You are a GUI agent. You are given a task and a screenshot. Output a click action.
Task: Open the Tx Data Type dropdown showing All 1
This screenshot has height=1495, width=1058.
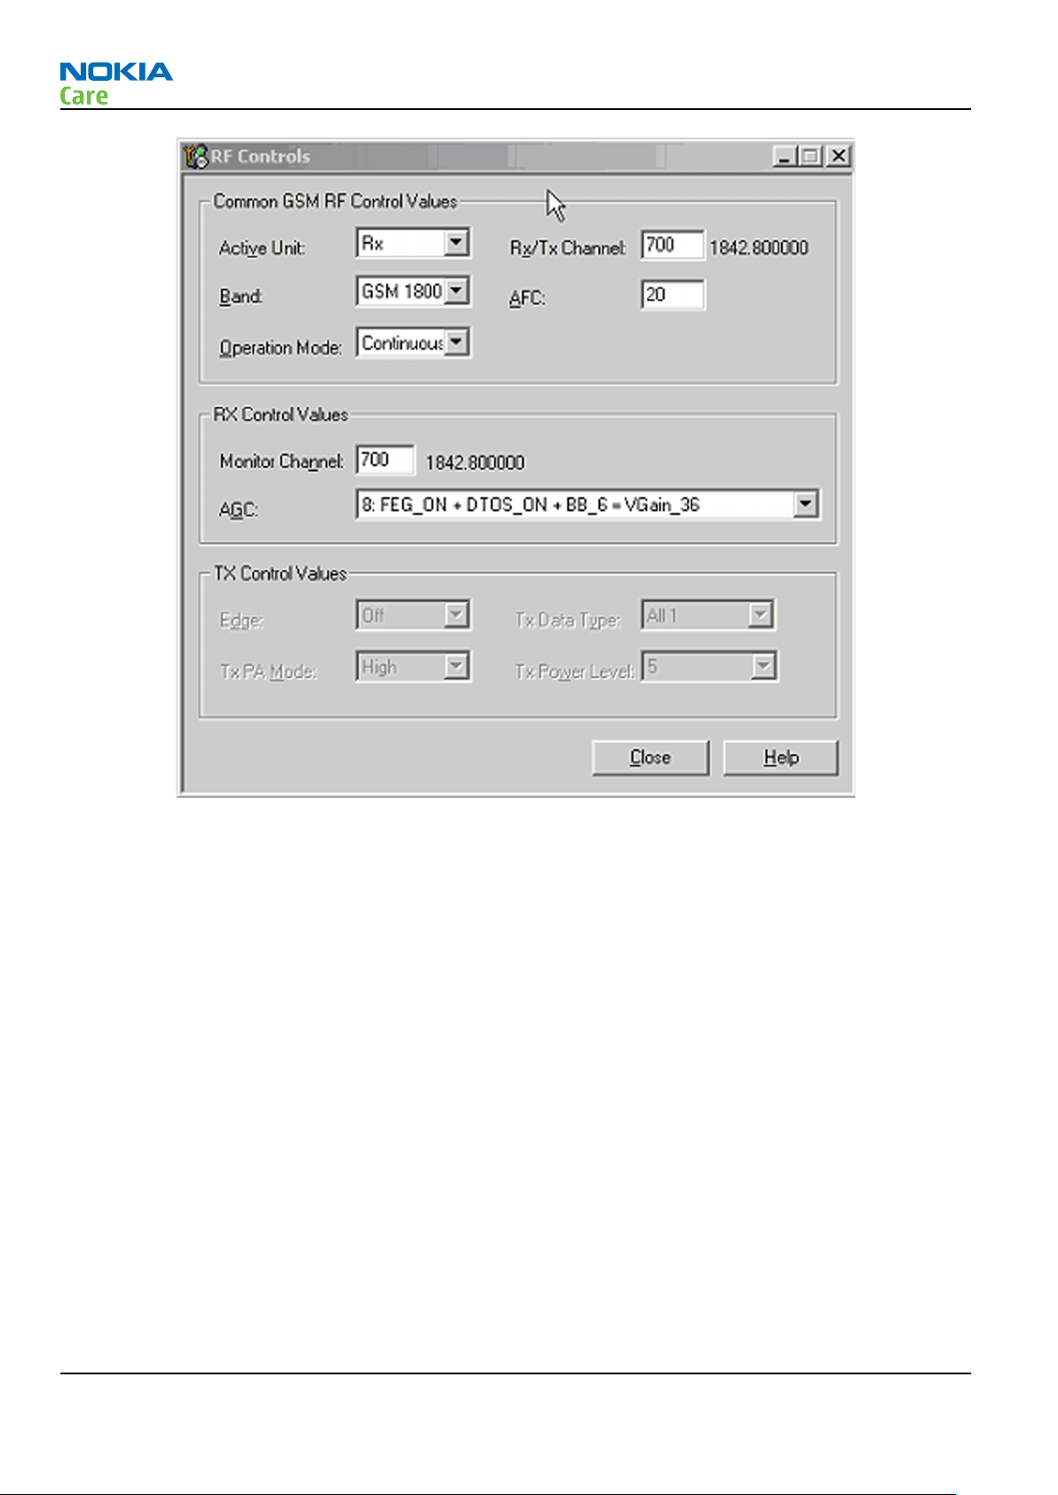(x=708, y=616)
